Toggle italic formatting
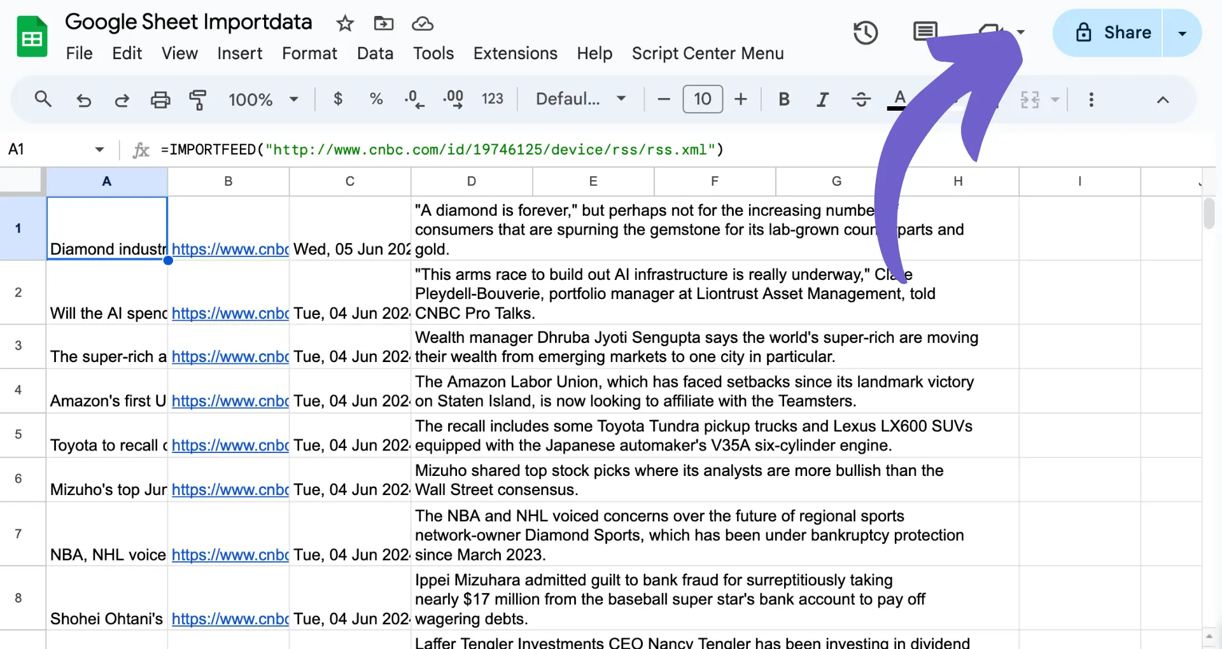 tap(822, 99)
